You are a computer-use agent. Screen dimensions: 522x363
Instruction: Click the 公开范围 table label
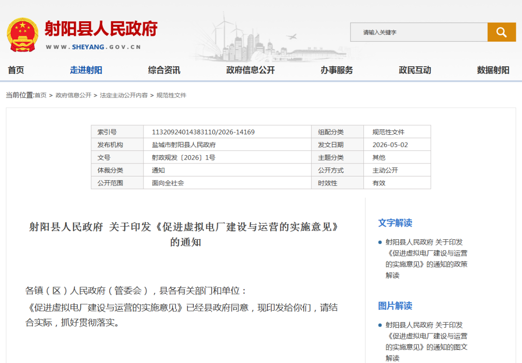110,183
